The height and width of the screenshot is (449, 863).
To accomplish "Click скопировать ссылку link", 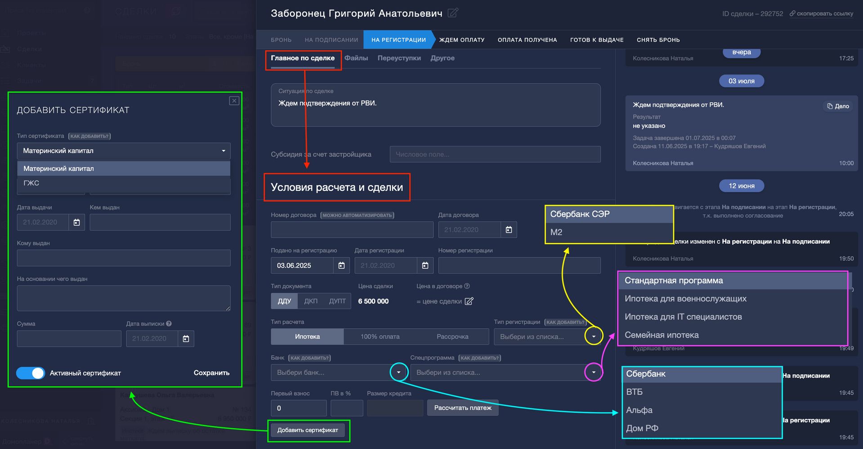I will (x=825, y=13).
